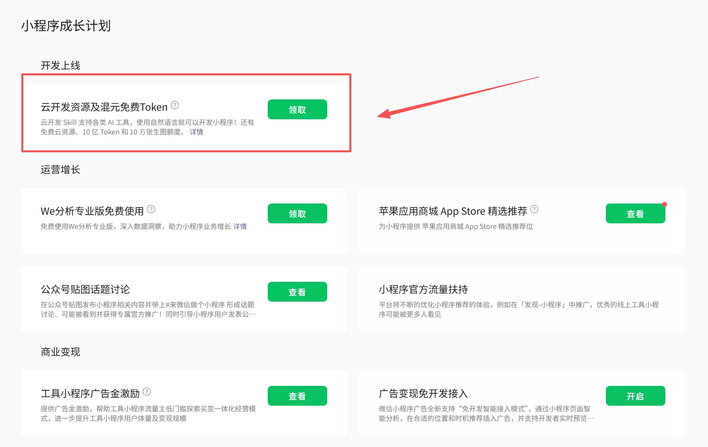Click 领取 for 云开发资源及混元免费Token

297,109
